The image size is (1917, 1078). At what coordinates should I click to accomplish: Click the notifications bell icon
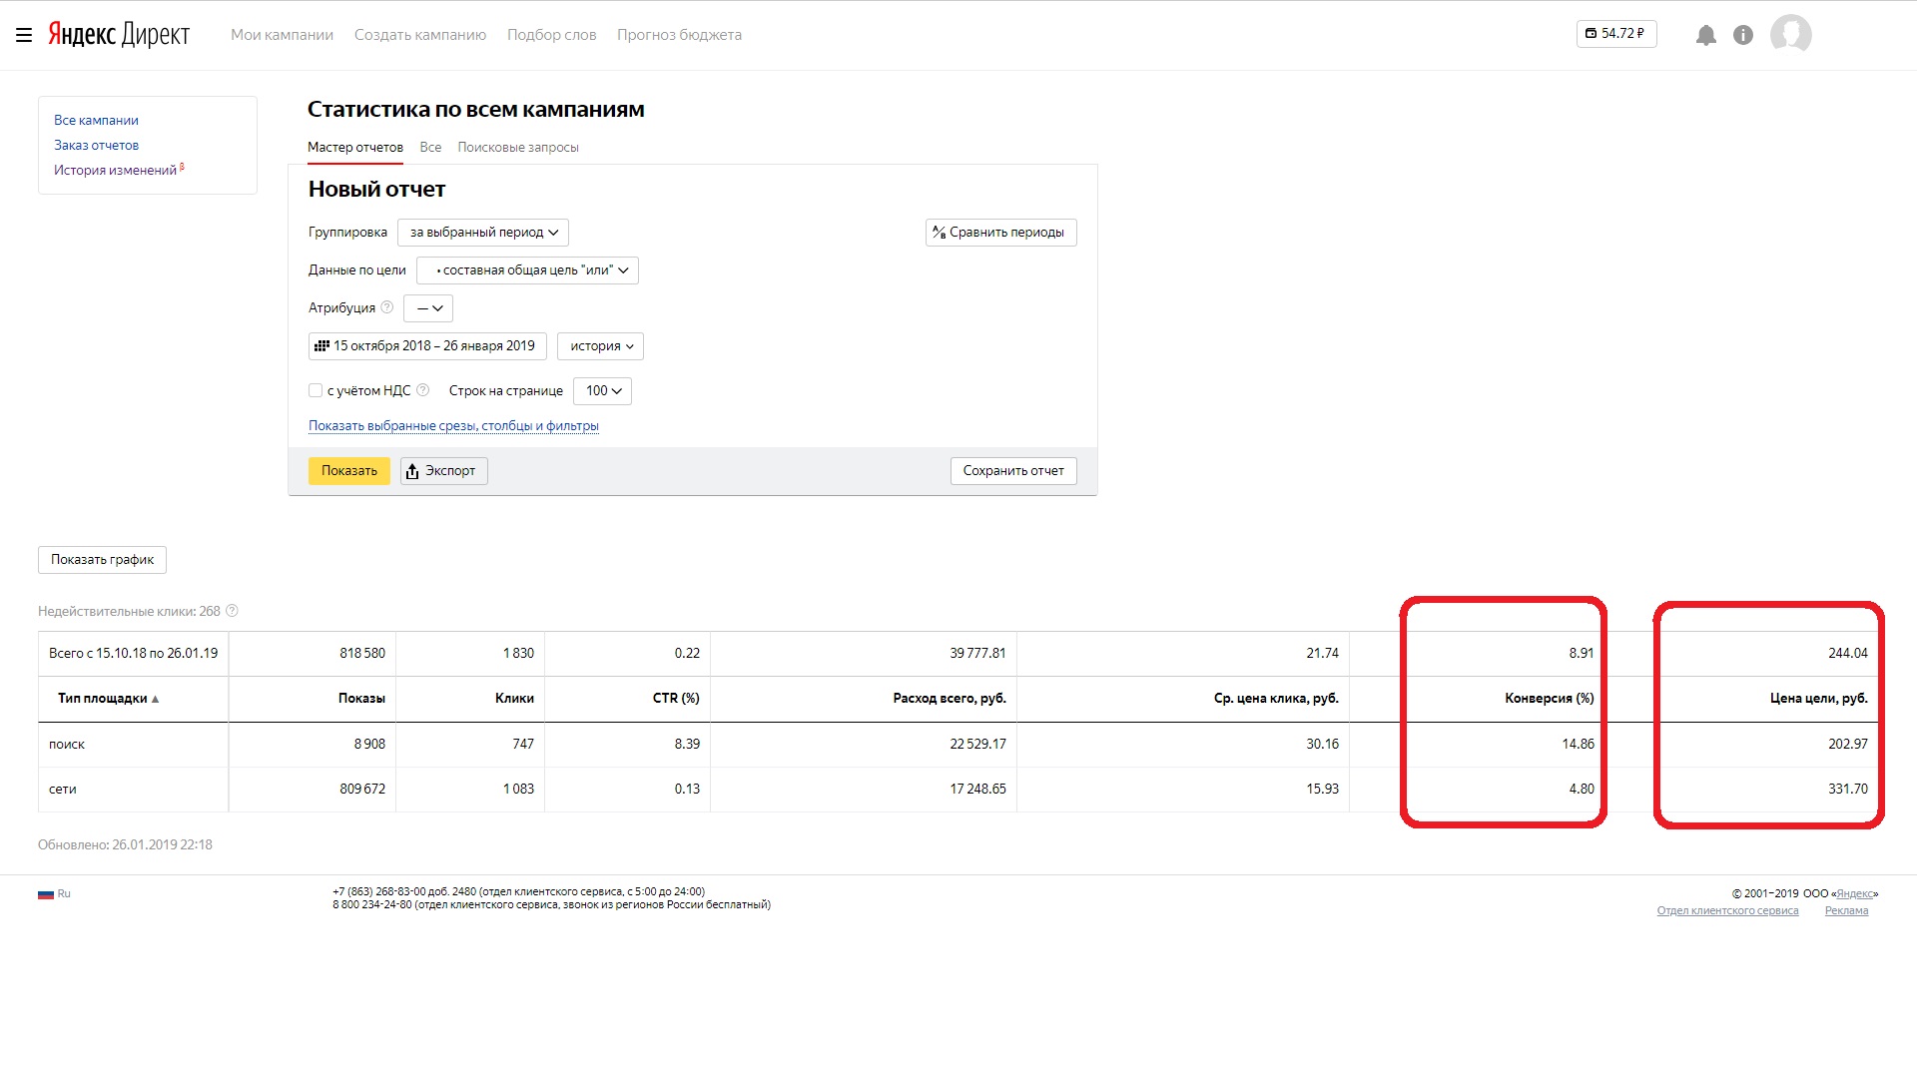click(x=1705, y=36)
